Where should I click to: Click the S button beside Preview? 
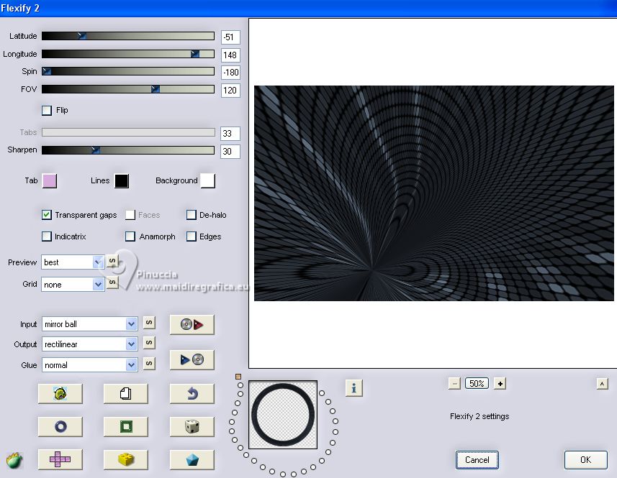112,261
